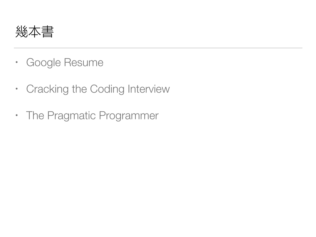The width and height of the screenshot is (316, 237).
Task: Click the character 幾 in the title
Action: pyautogui.click(x=21, y=32)
